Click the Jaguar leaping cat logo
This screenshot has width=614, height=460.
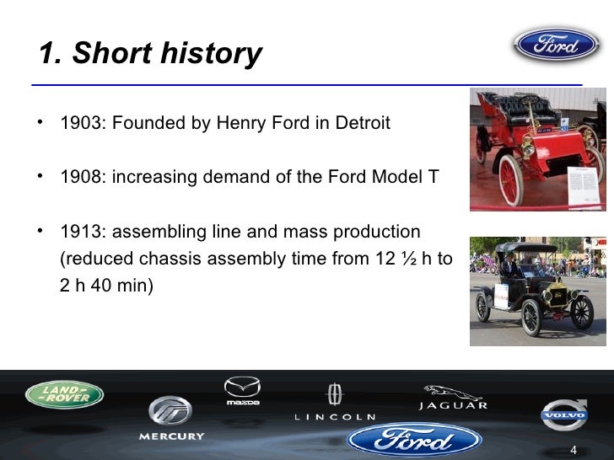(x=453, y=397)
